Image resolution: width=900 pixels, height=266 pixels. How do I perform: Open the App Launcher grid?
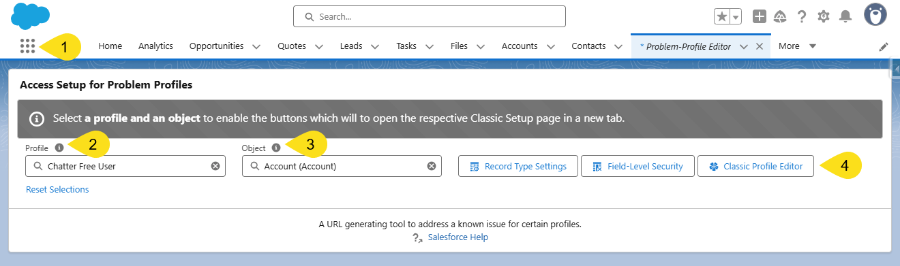click(28, 46)
